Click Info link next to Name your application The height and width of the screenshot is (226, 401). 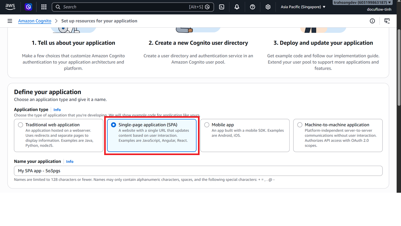click(70, 161)
